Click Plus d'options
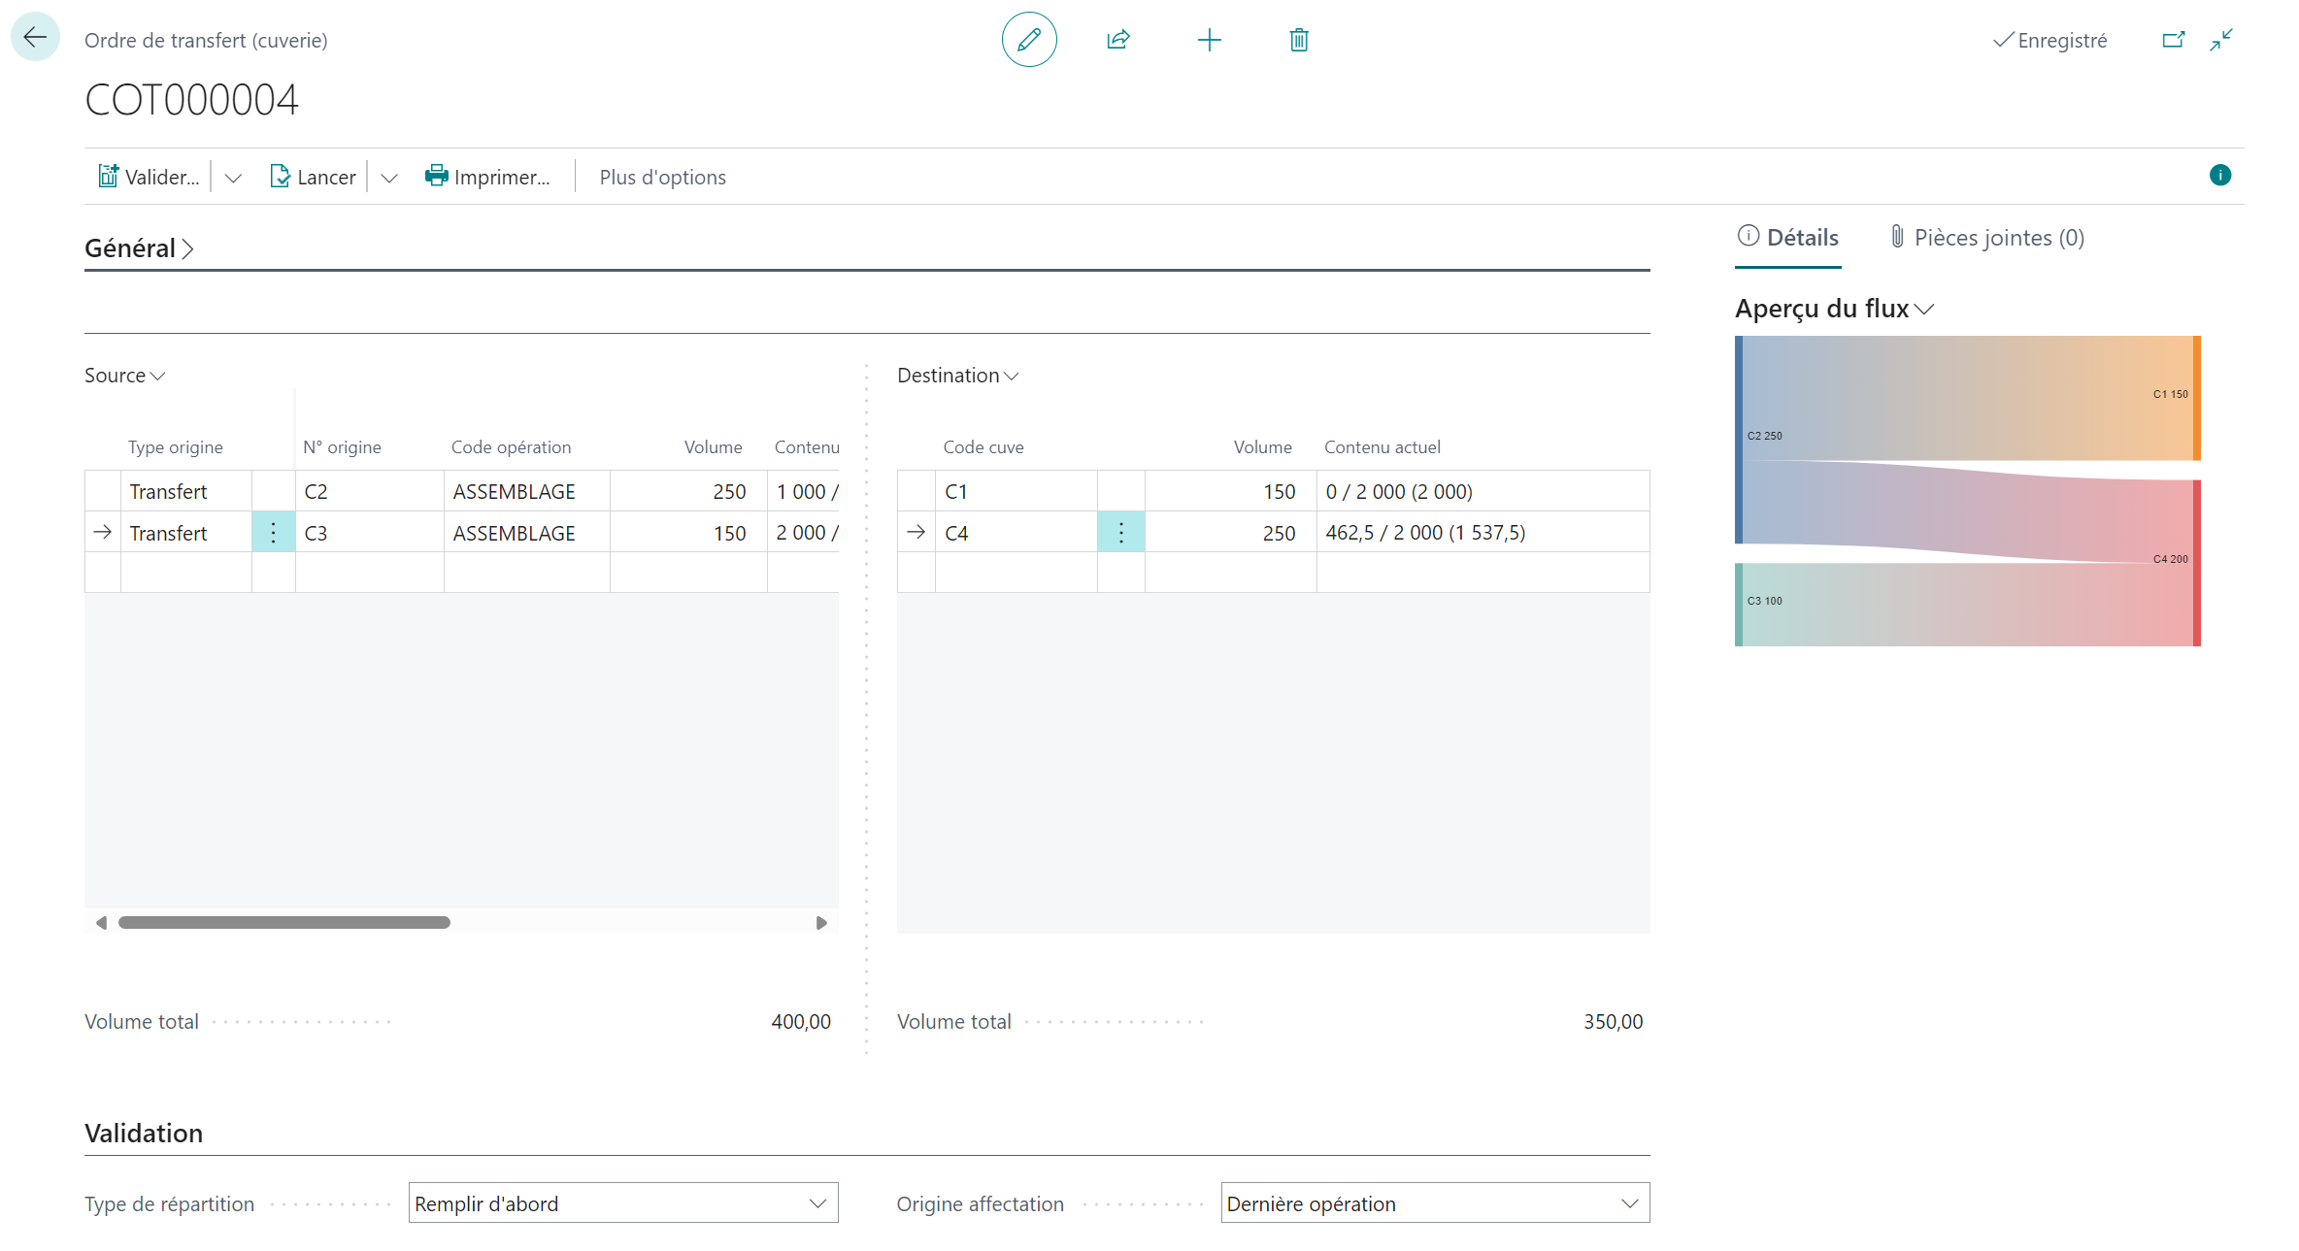 pyautogui.click(x=662, y=177)
